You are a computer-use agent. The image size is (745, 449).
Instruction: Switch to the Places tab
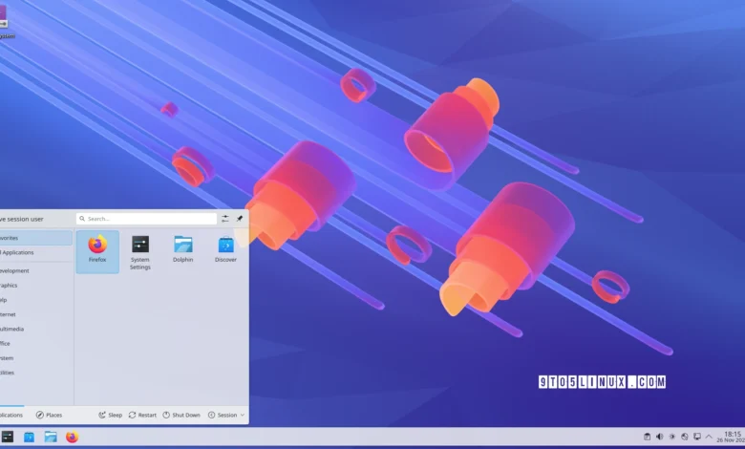pos(49,415)
